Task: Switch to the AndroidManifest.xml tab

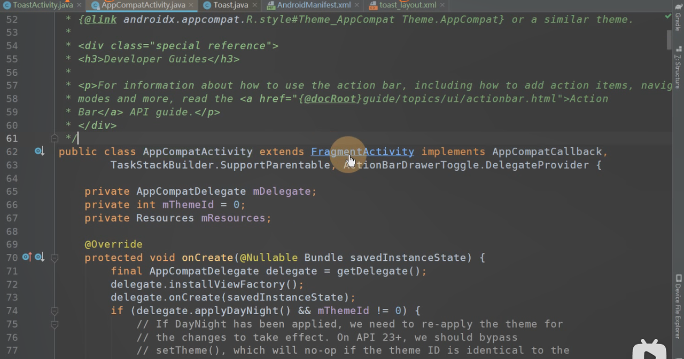Action: 314,5
